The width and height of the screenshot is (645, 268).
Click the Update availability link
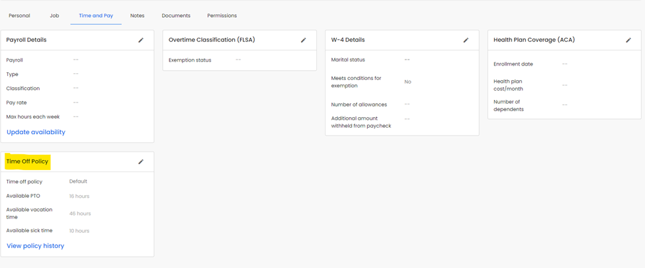click(x=36, y=132)
